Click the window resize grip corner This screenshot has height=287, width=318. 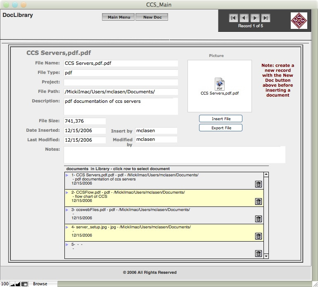315,284
